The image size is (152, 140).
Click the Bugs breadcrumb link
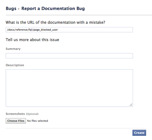pyautogui.click(x=11, y=9)
